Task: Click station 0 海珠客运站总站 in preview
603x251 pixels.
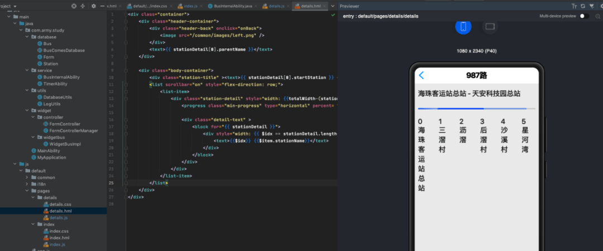Action: point(422,155)
